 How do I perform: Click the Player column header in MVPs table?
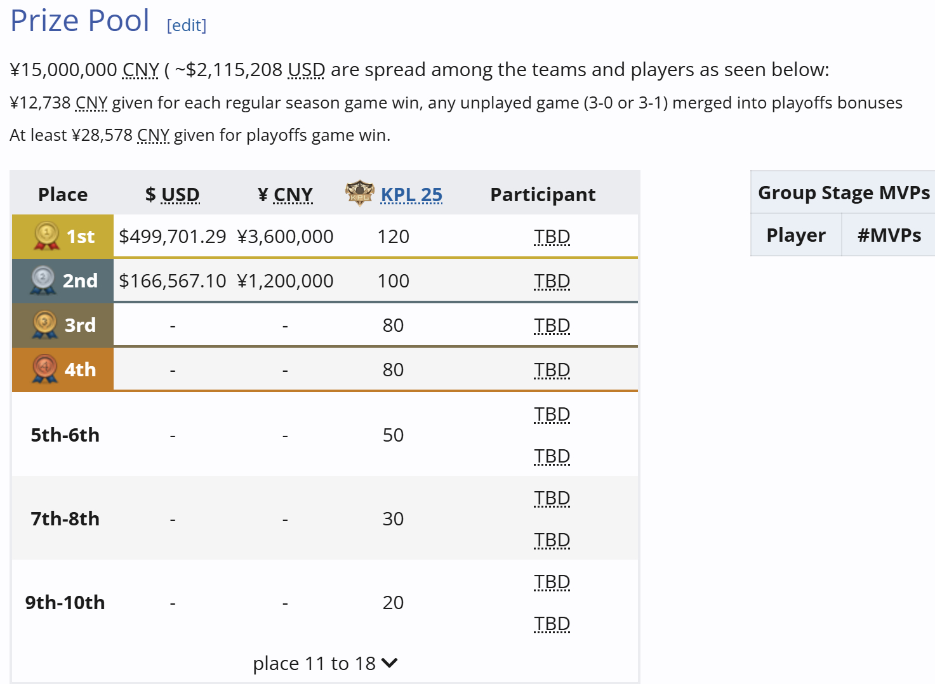(796, 235)
